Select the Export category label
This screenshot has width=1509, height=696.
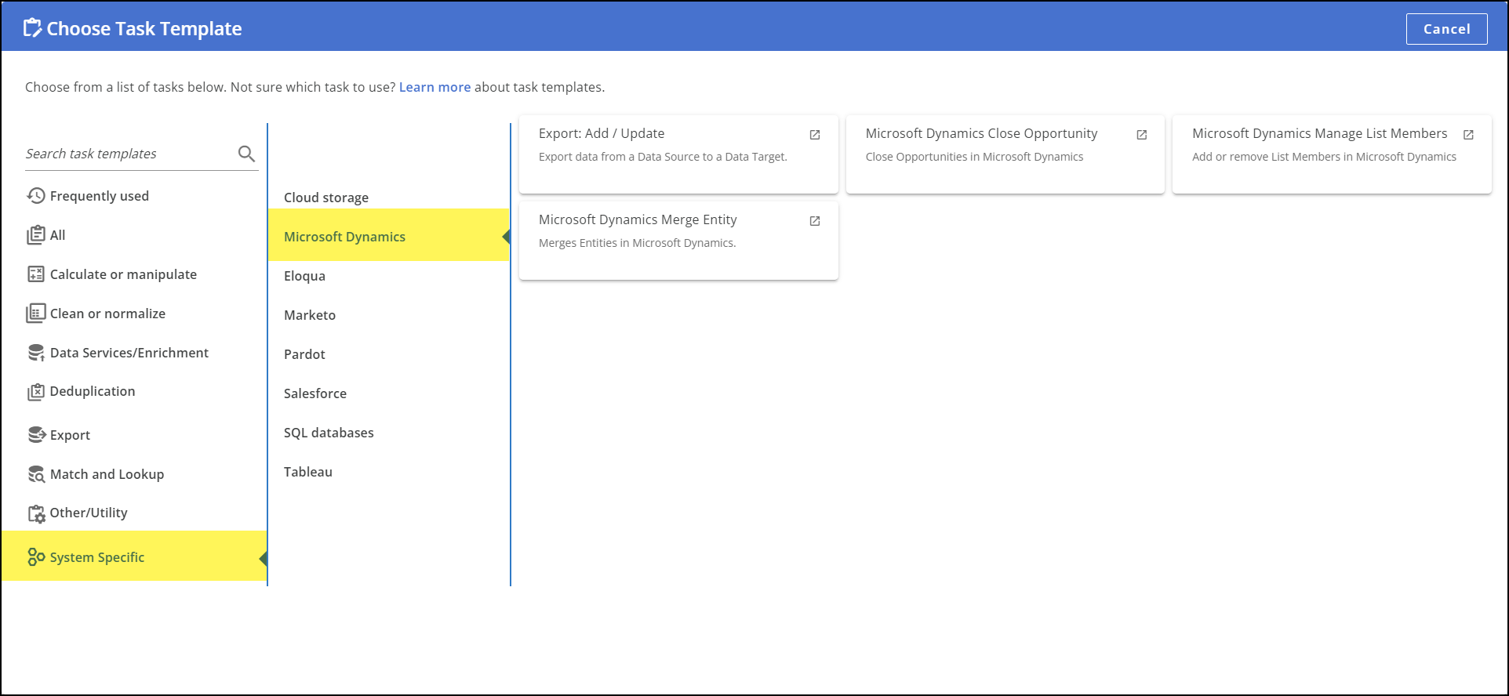pyautogui.click(x=70, y=435)
